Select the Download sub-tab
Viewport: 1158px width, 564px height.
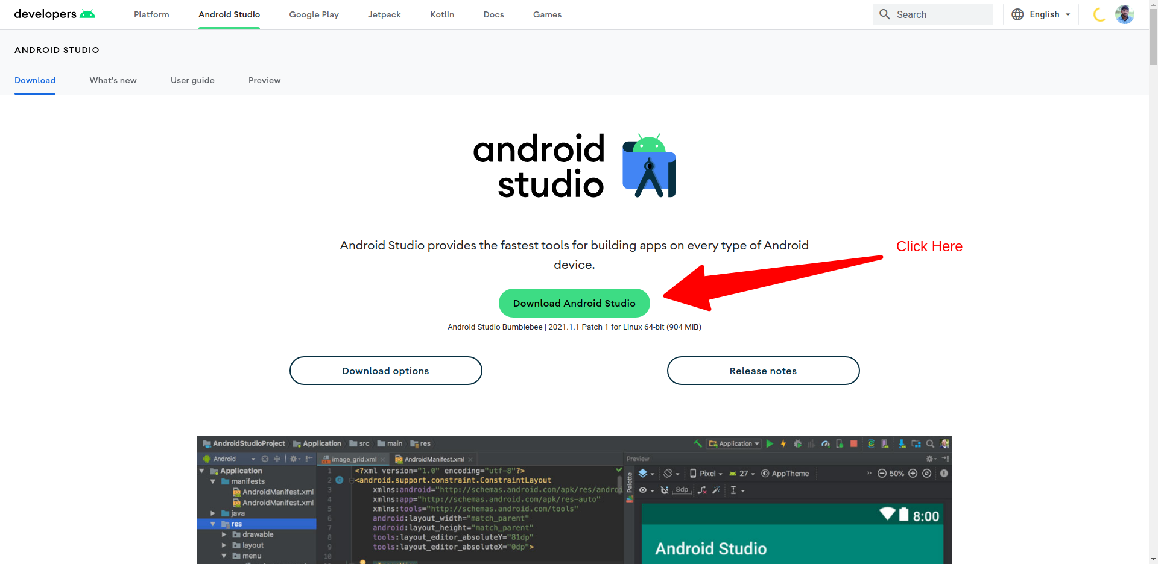click(35, 80)
